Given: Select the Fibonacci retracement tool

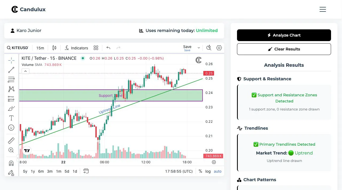Looking at the screenshot, I should (11, 80).
